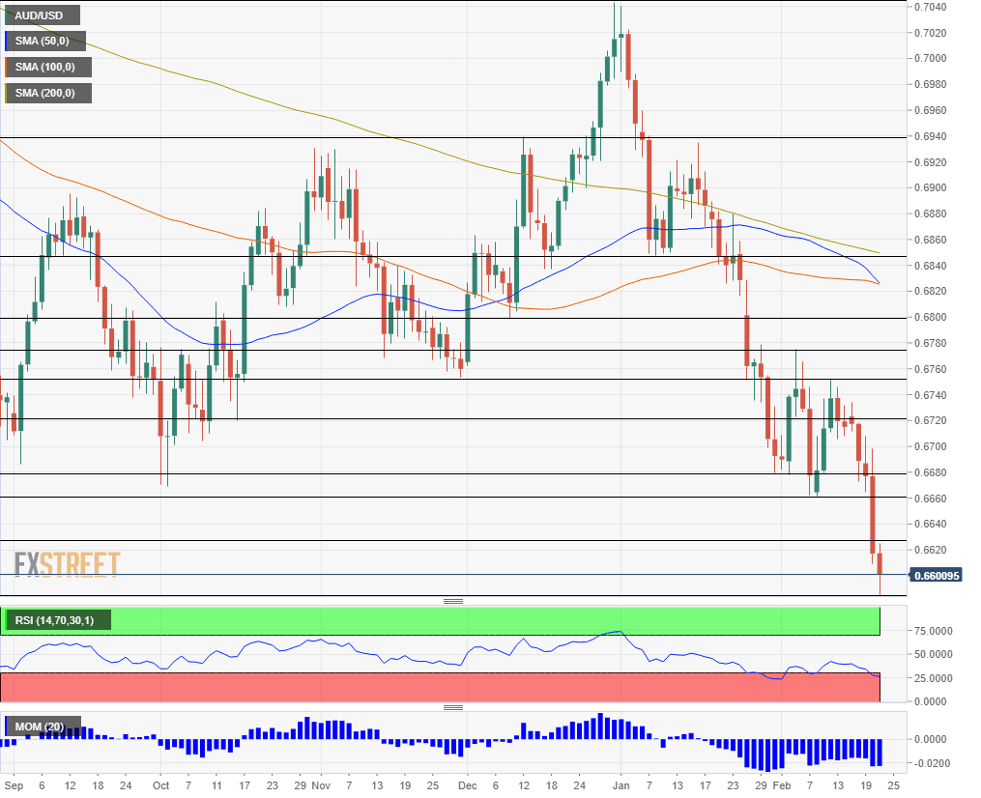Select the Jan label on the time axis

(620, 785)
